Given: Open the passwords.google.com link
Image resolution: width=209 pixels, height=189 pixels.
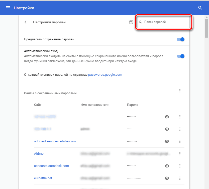Looking at the screenshot, I should [x=105, y=74].
